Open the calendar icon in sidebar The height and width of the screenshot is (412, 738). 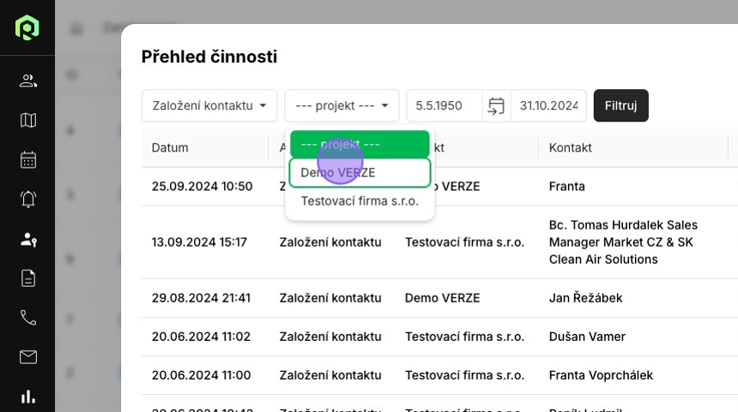pyautogui.click(x=28, y=159)
